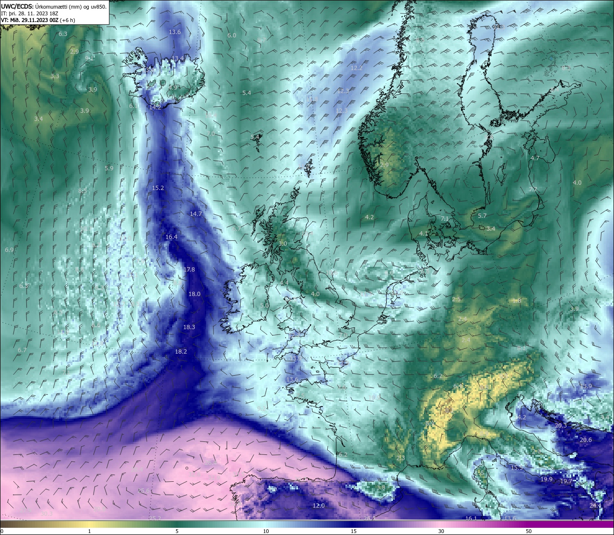
Task: Click the 14.7 value on the map
Action: point(196,214)
